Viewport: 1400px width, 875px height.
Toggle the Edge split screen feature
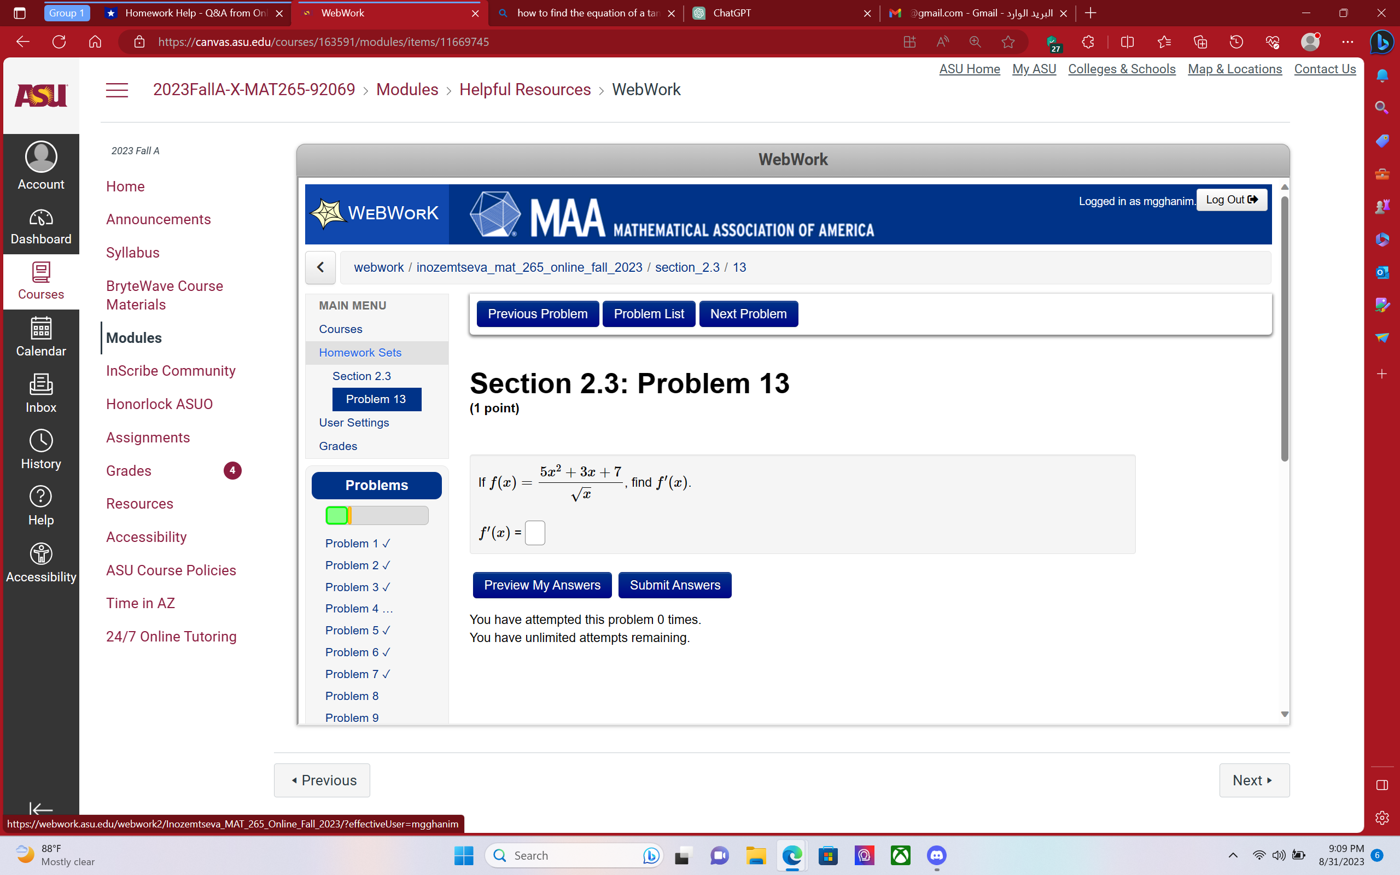pyautogui.click(x=1127, y=41)
